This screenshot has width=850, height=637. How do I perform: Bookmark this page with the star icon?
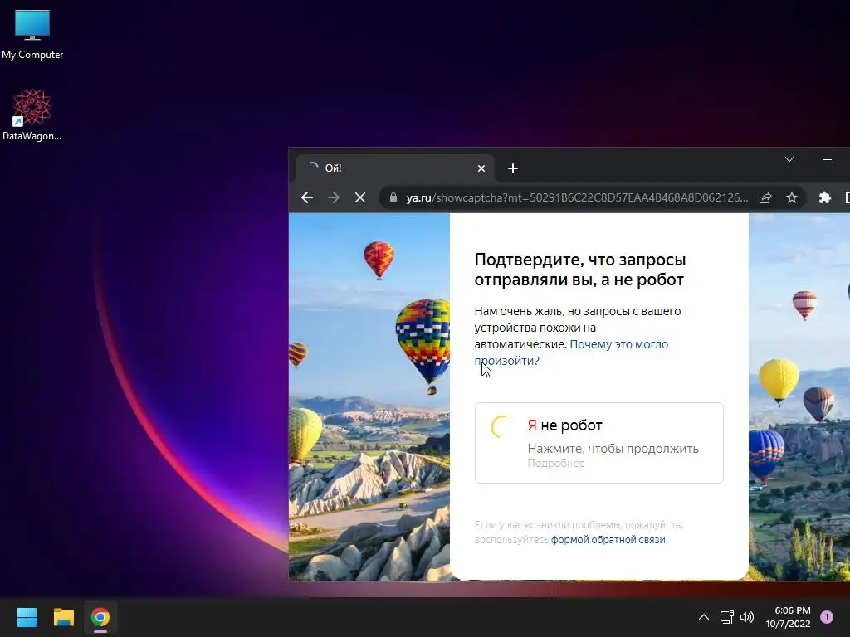(x=791, y=197)
